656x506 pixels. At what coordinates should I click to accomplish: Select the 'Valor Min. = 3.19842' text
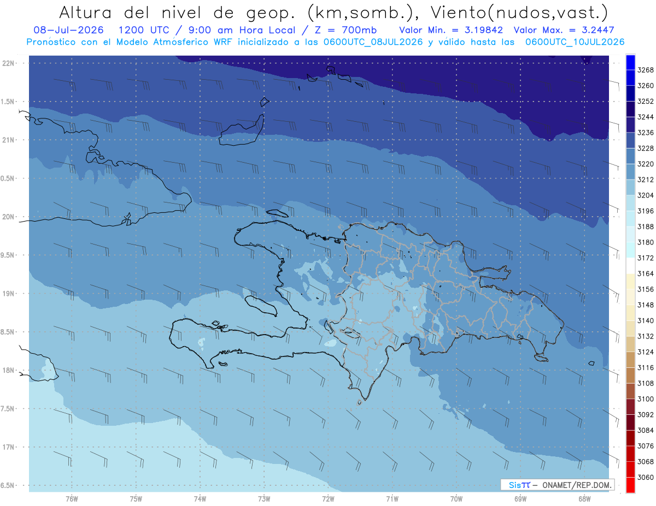(452, 31)
